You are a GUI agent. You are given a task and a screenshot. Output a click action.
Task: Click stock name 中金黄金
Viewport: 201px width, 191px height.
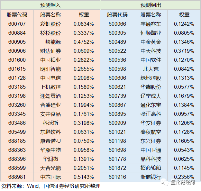(151, 42)
